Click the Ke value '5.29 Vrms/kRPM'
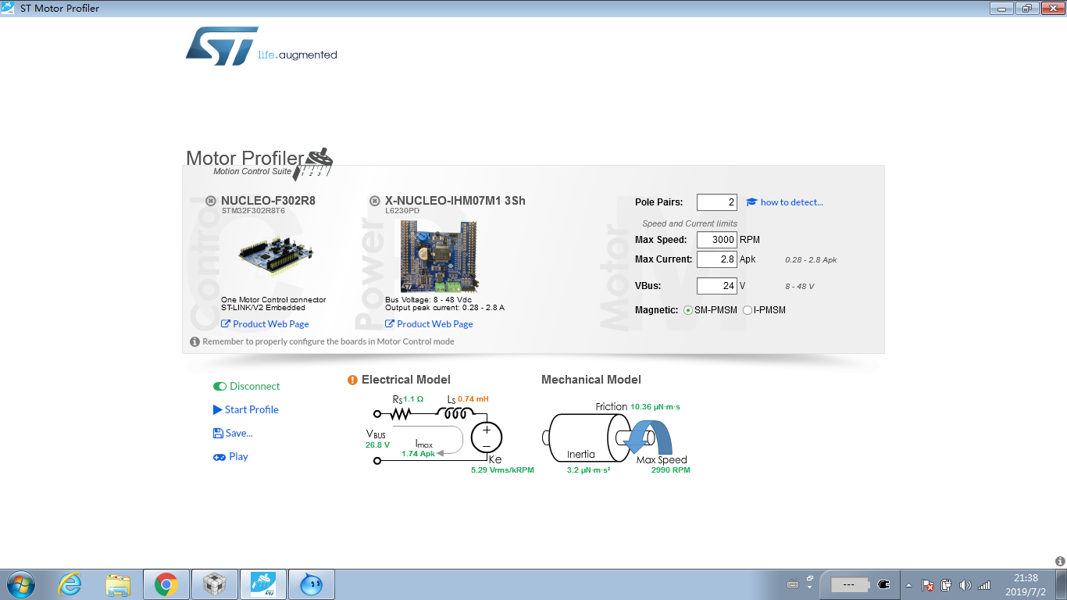 [502, 470]
